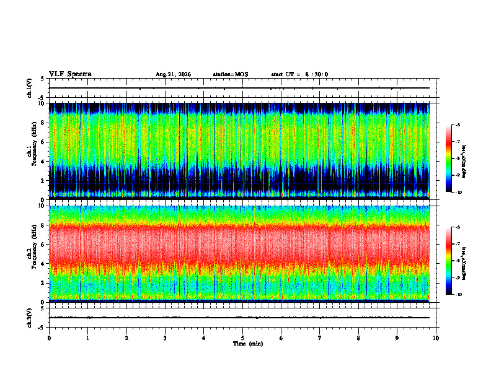Click the 7 minute tick on time axis

[320, 338]
